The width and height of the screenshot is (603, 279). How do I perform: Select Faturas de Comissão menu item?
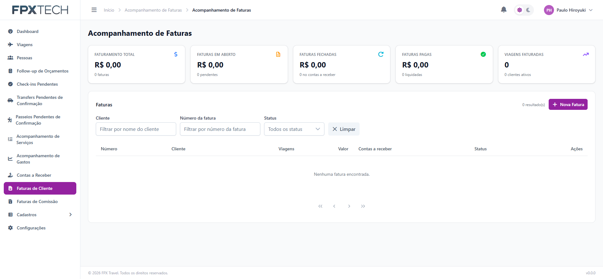tap(40, 201)
